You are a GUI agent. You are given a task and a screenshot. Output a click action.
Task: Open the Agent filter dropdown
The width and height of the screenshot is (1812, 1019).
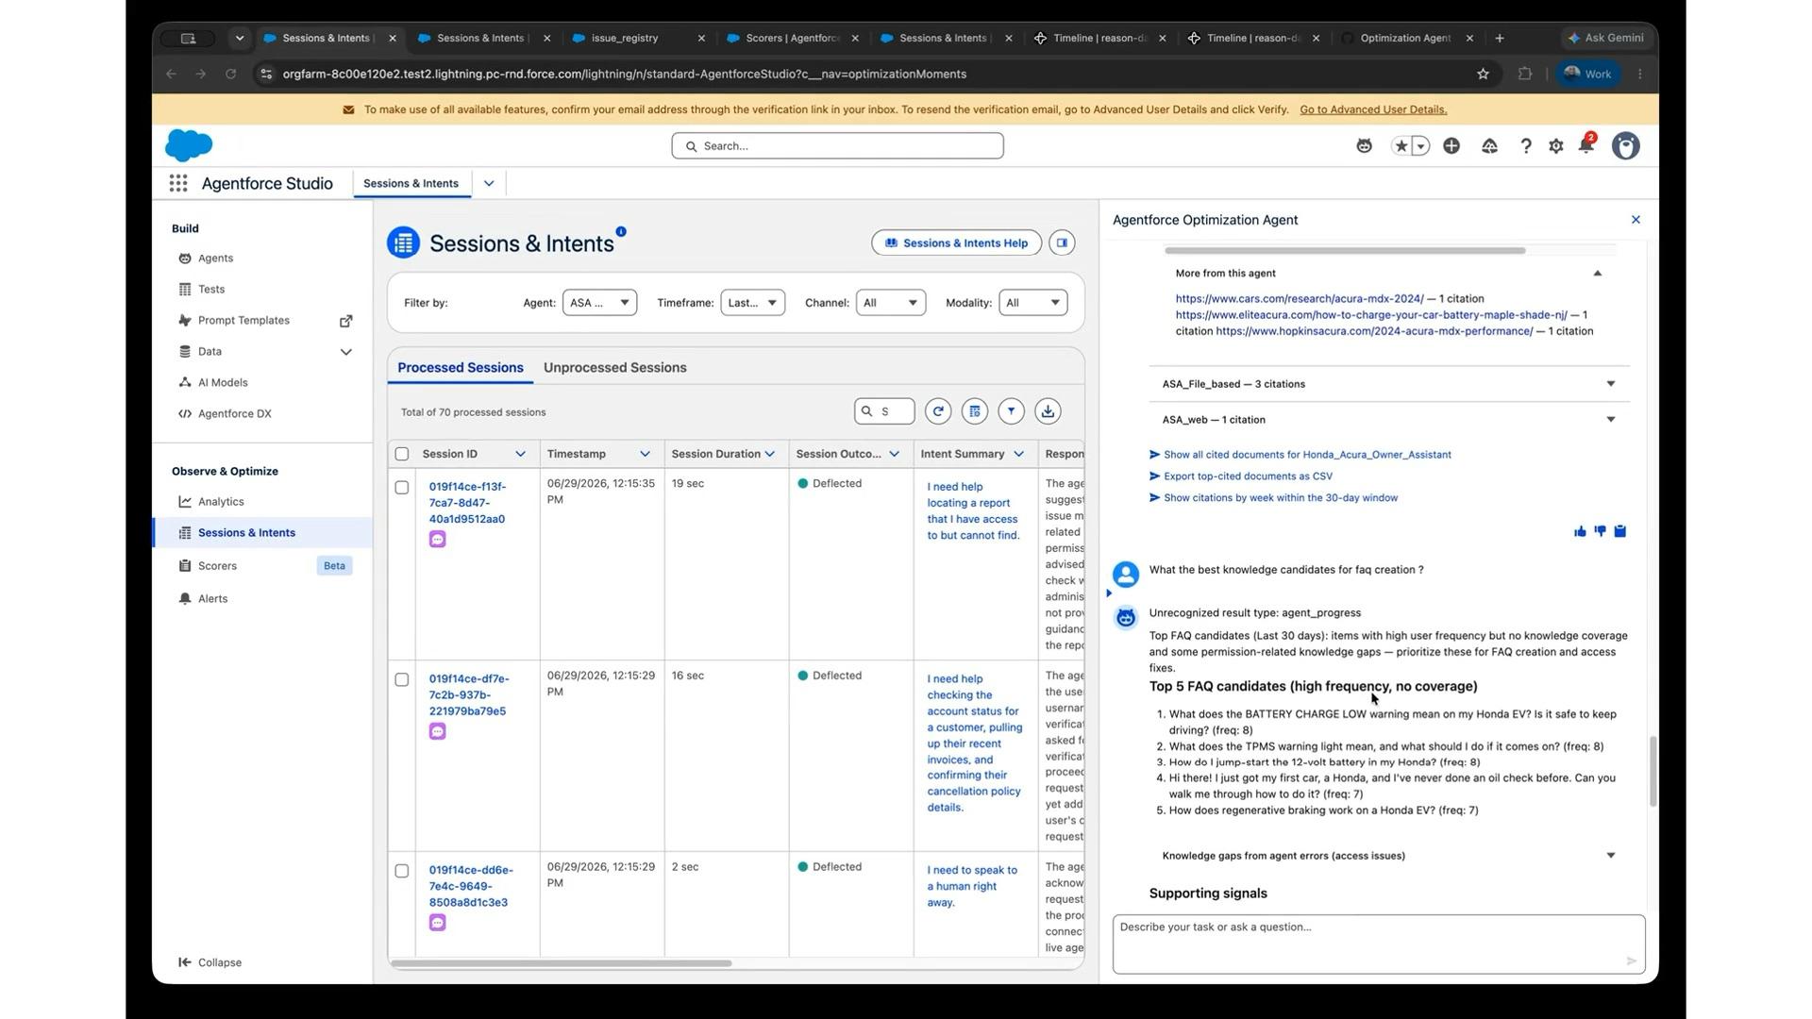click(599, 303)
